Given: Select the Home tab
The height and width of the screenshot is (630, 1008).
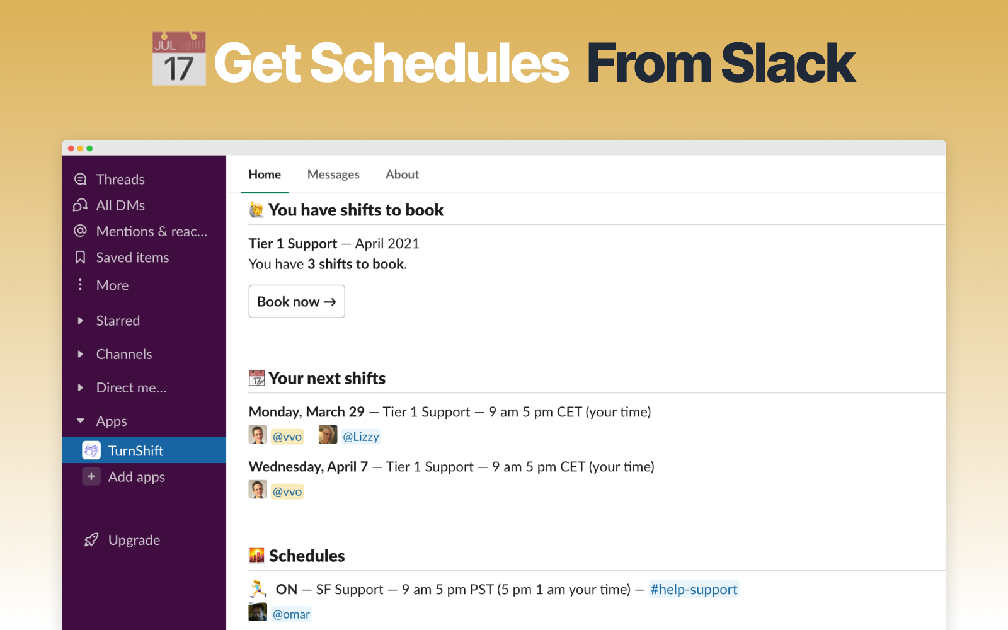Looking at the screenshot, I should pyautogui.click(x=265, y=175).
